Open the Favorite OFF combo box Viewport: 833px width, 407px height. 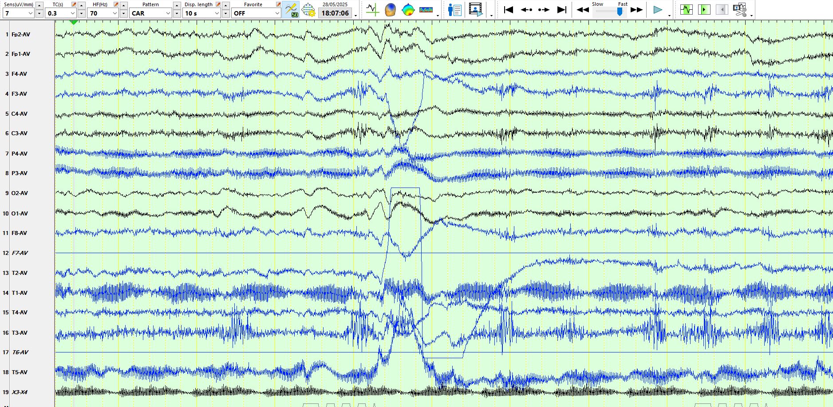pos(277,13)
